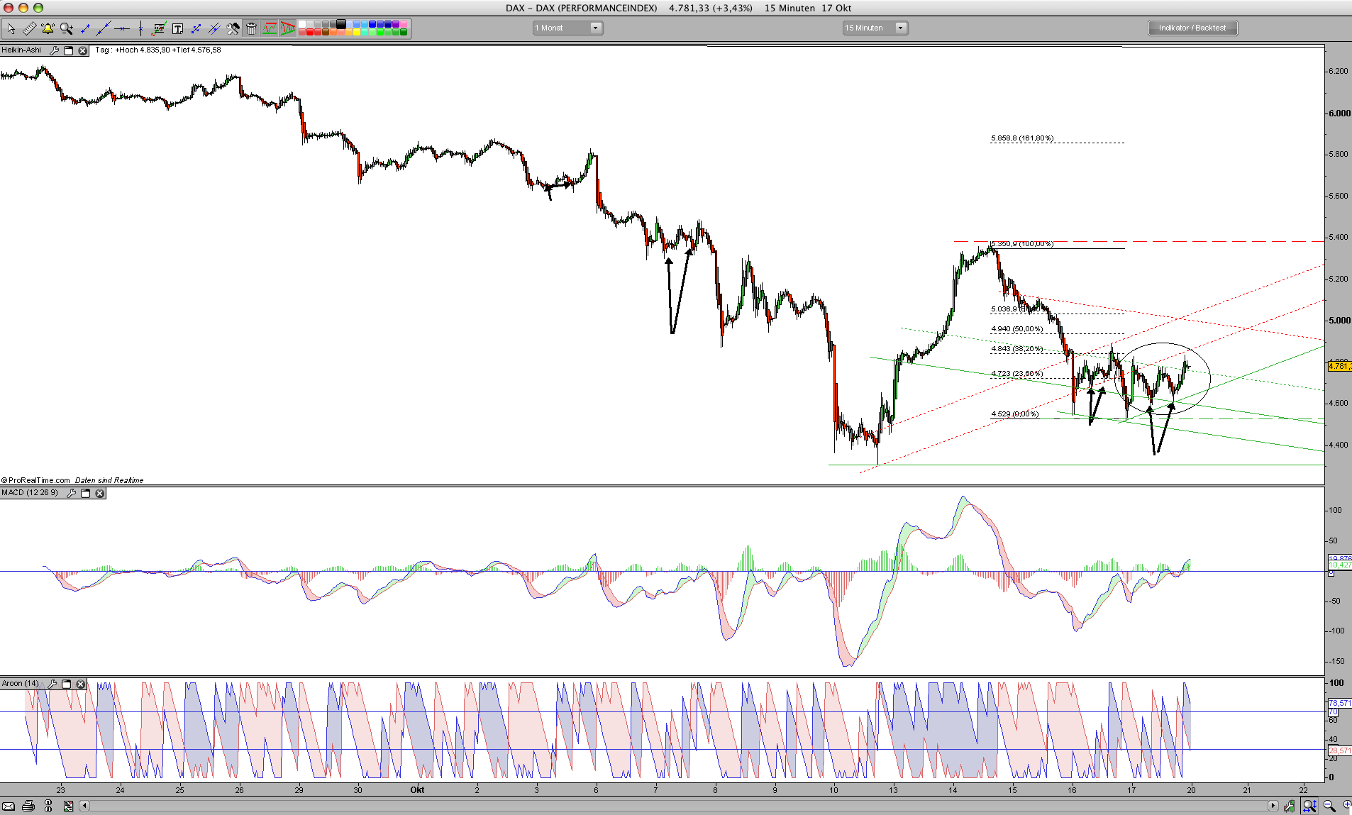Click the highlighted bottom-right zoom icon
Screen dimensions: 1352x815
pyautogui.click(x=1309, y=806)
